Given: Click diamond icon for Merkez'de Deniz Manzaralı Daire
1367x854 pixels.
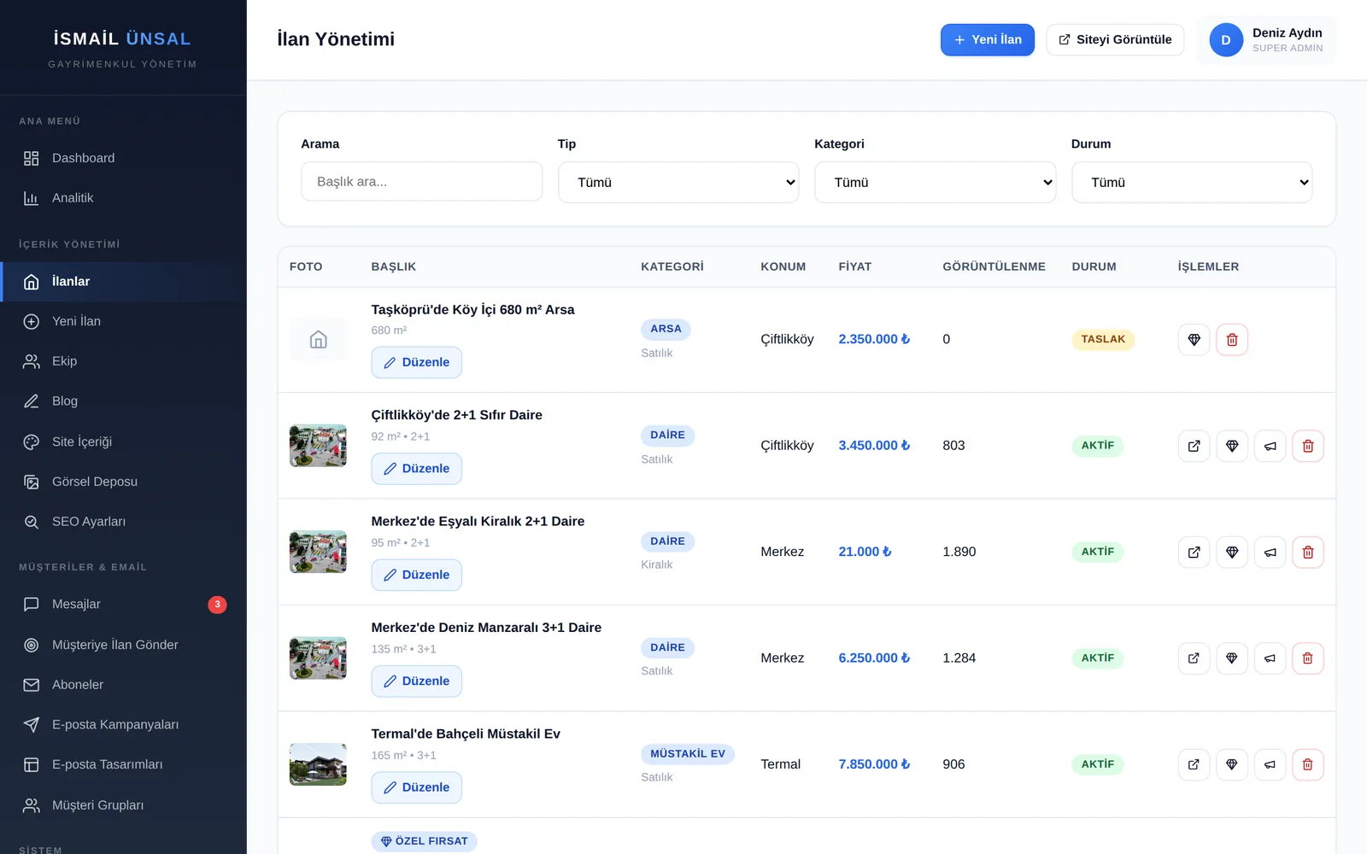Looking at the screenshot, I should pos(1232,658).
